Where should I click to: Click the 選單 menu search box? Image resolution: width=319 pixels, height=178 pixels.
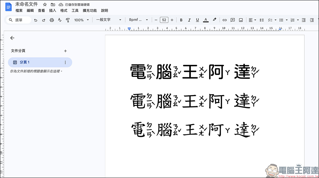19,20
